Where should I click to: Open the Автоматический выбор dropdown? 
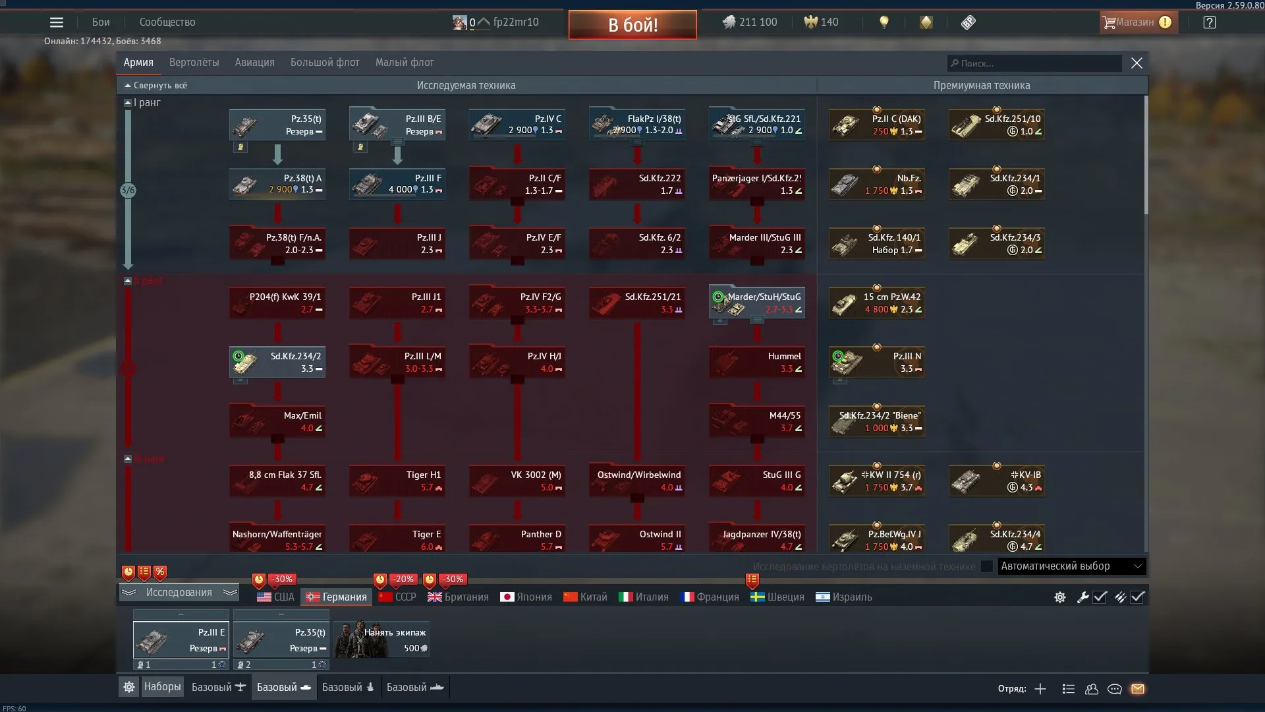pos(1072,566)
